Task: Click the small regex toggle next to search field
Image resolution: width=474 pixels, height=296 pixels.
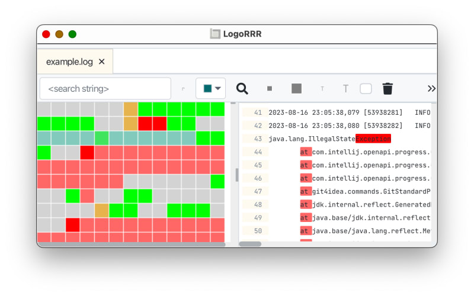Action: [183, 89]
